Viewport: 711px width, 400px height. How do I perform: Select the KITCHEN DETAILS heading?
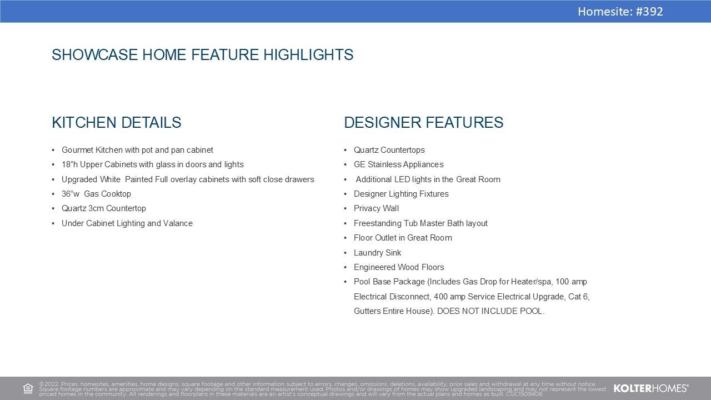click(x=116, y=123)
